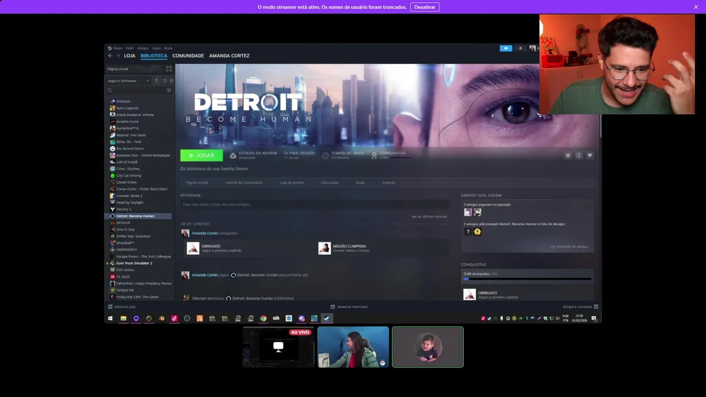Click the cloud status icon
The width and height of the screenshot is (706, 397).
[x=233, y=155]
